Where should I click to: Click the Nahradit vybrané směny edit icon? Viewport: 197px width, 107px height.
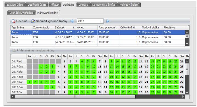click(33, 21)
